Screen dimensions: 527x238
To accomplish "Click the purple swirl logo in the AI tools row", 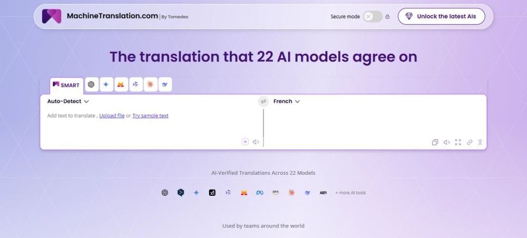I will 228,193.
